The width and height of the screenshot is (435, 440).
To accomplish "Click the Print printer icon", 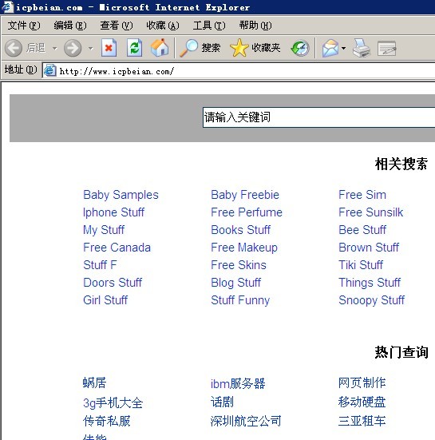I will [x=362, y=48].
